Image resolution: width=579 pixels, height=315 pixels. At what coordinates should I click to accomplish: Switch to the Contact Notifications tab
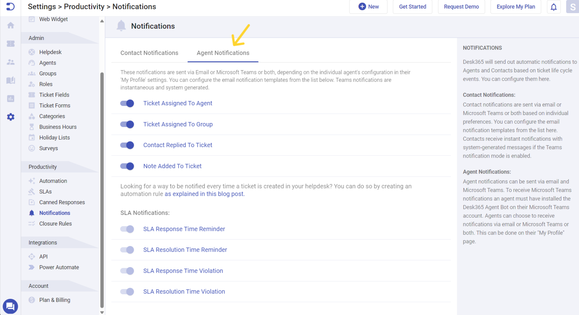(149, 53)
